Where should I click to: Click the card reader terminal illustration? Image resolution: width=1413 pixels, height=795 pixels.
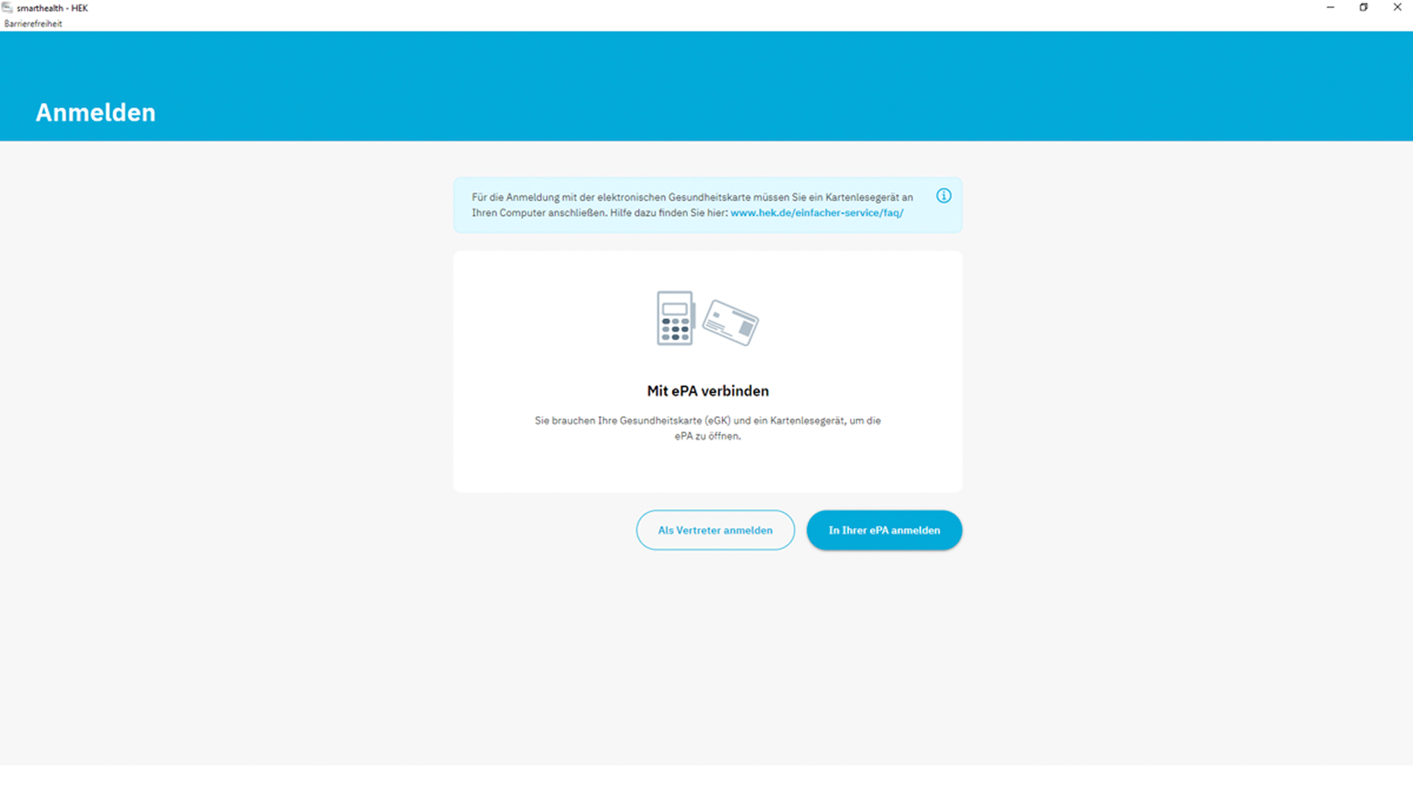click(675, 318)
